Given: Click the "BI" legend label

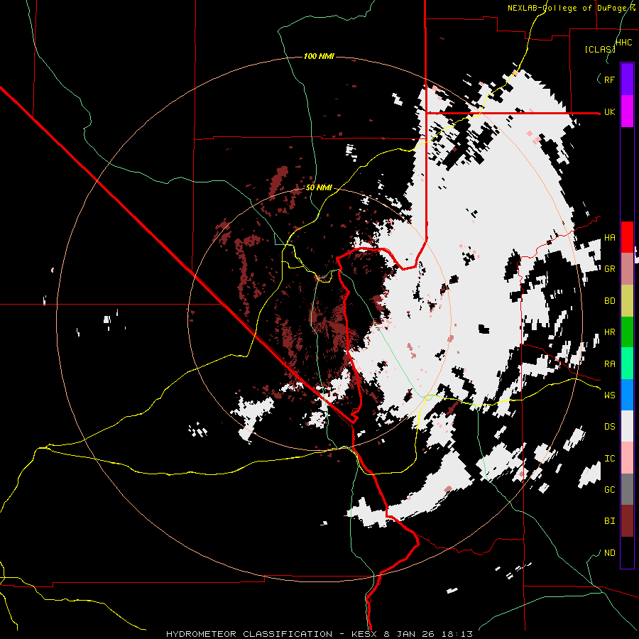Looking at the screenshot, I should point(609,521).
